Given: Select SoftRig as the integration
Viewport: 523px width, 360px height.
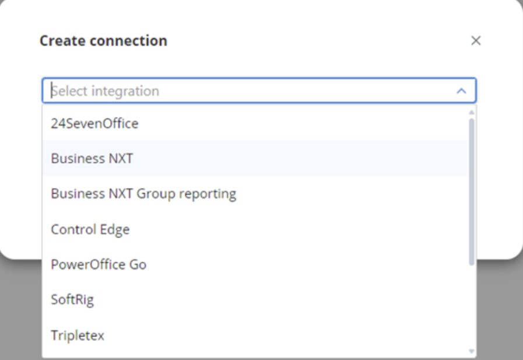Looking at the screenshot, I should point(72,300).
